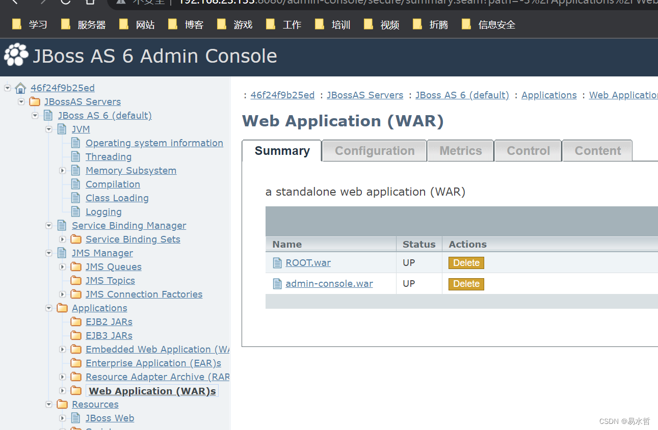The width and height of the screenshot is (658, 430).
Task: Select JMS Topics in the tree
Action: pyautogui.click(x=110, y=281)
